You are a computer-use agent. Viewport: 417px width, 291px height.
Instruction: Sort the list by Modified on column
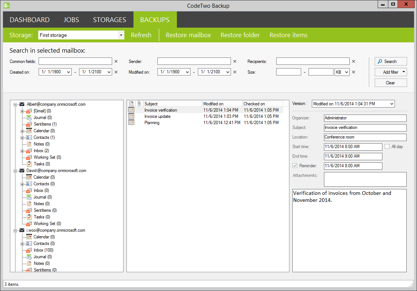pos(222,104)
